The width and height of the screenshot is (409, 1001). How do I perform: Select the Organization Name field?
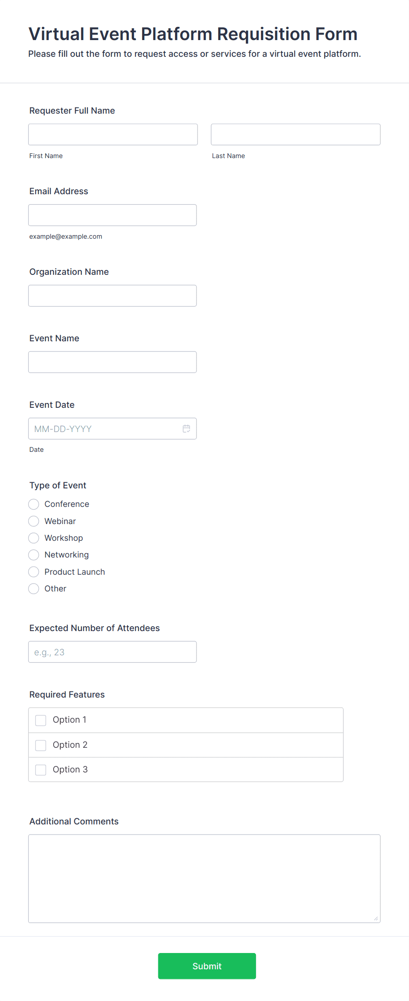[x=113, y=295]
